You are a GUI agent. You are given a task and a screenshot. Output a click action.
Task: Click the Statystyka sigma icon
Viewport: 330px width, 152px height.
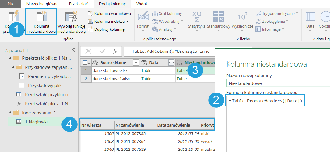[197, 16]
